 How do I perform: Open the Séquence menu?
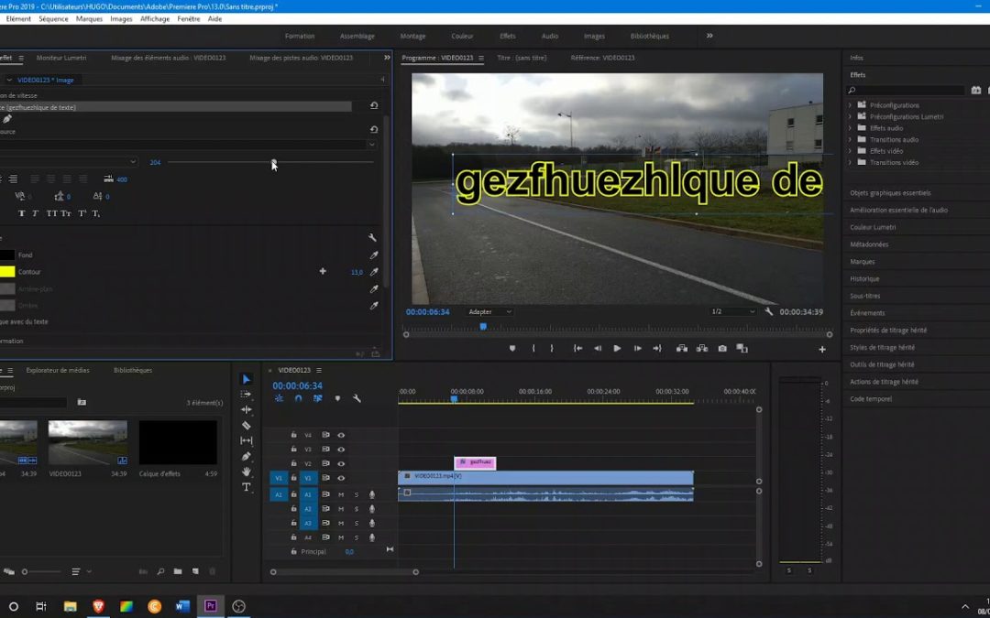[53, 17]
